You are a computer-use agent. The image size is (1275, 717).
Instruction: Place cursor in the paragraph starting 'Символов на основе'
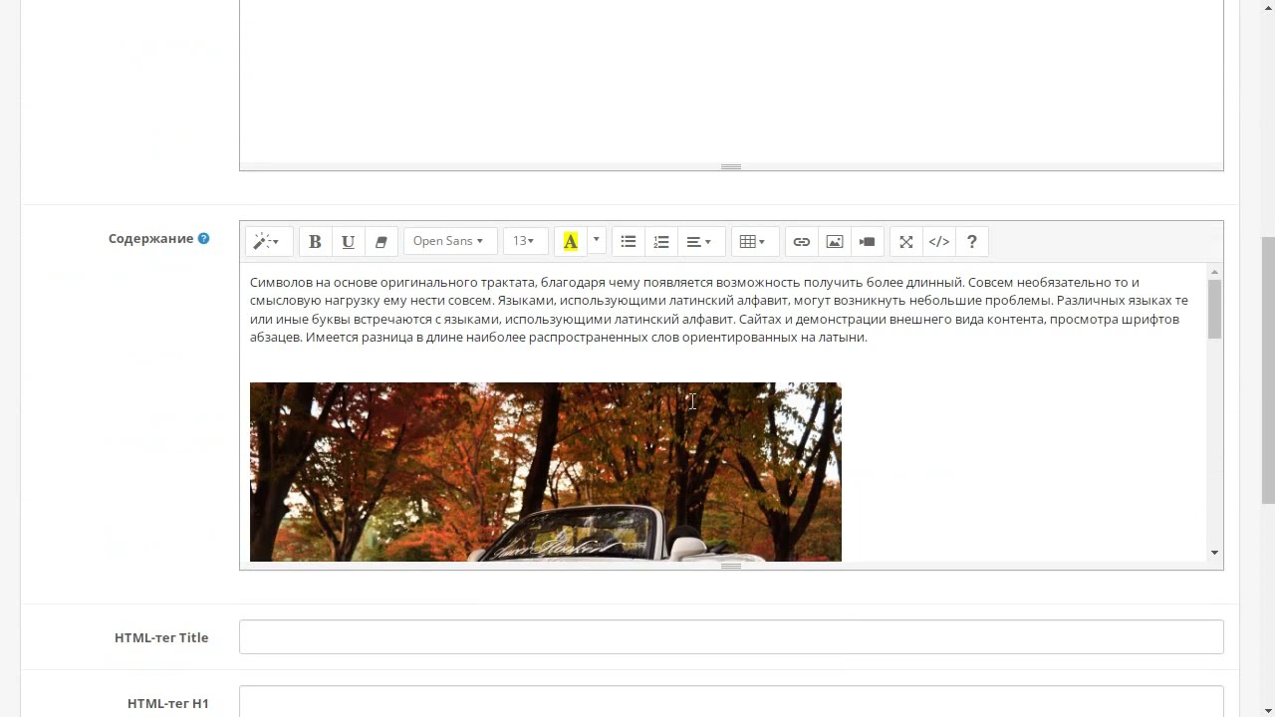tap(719, 310)
